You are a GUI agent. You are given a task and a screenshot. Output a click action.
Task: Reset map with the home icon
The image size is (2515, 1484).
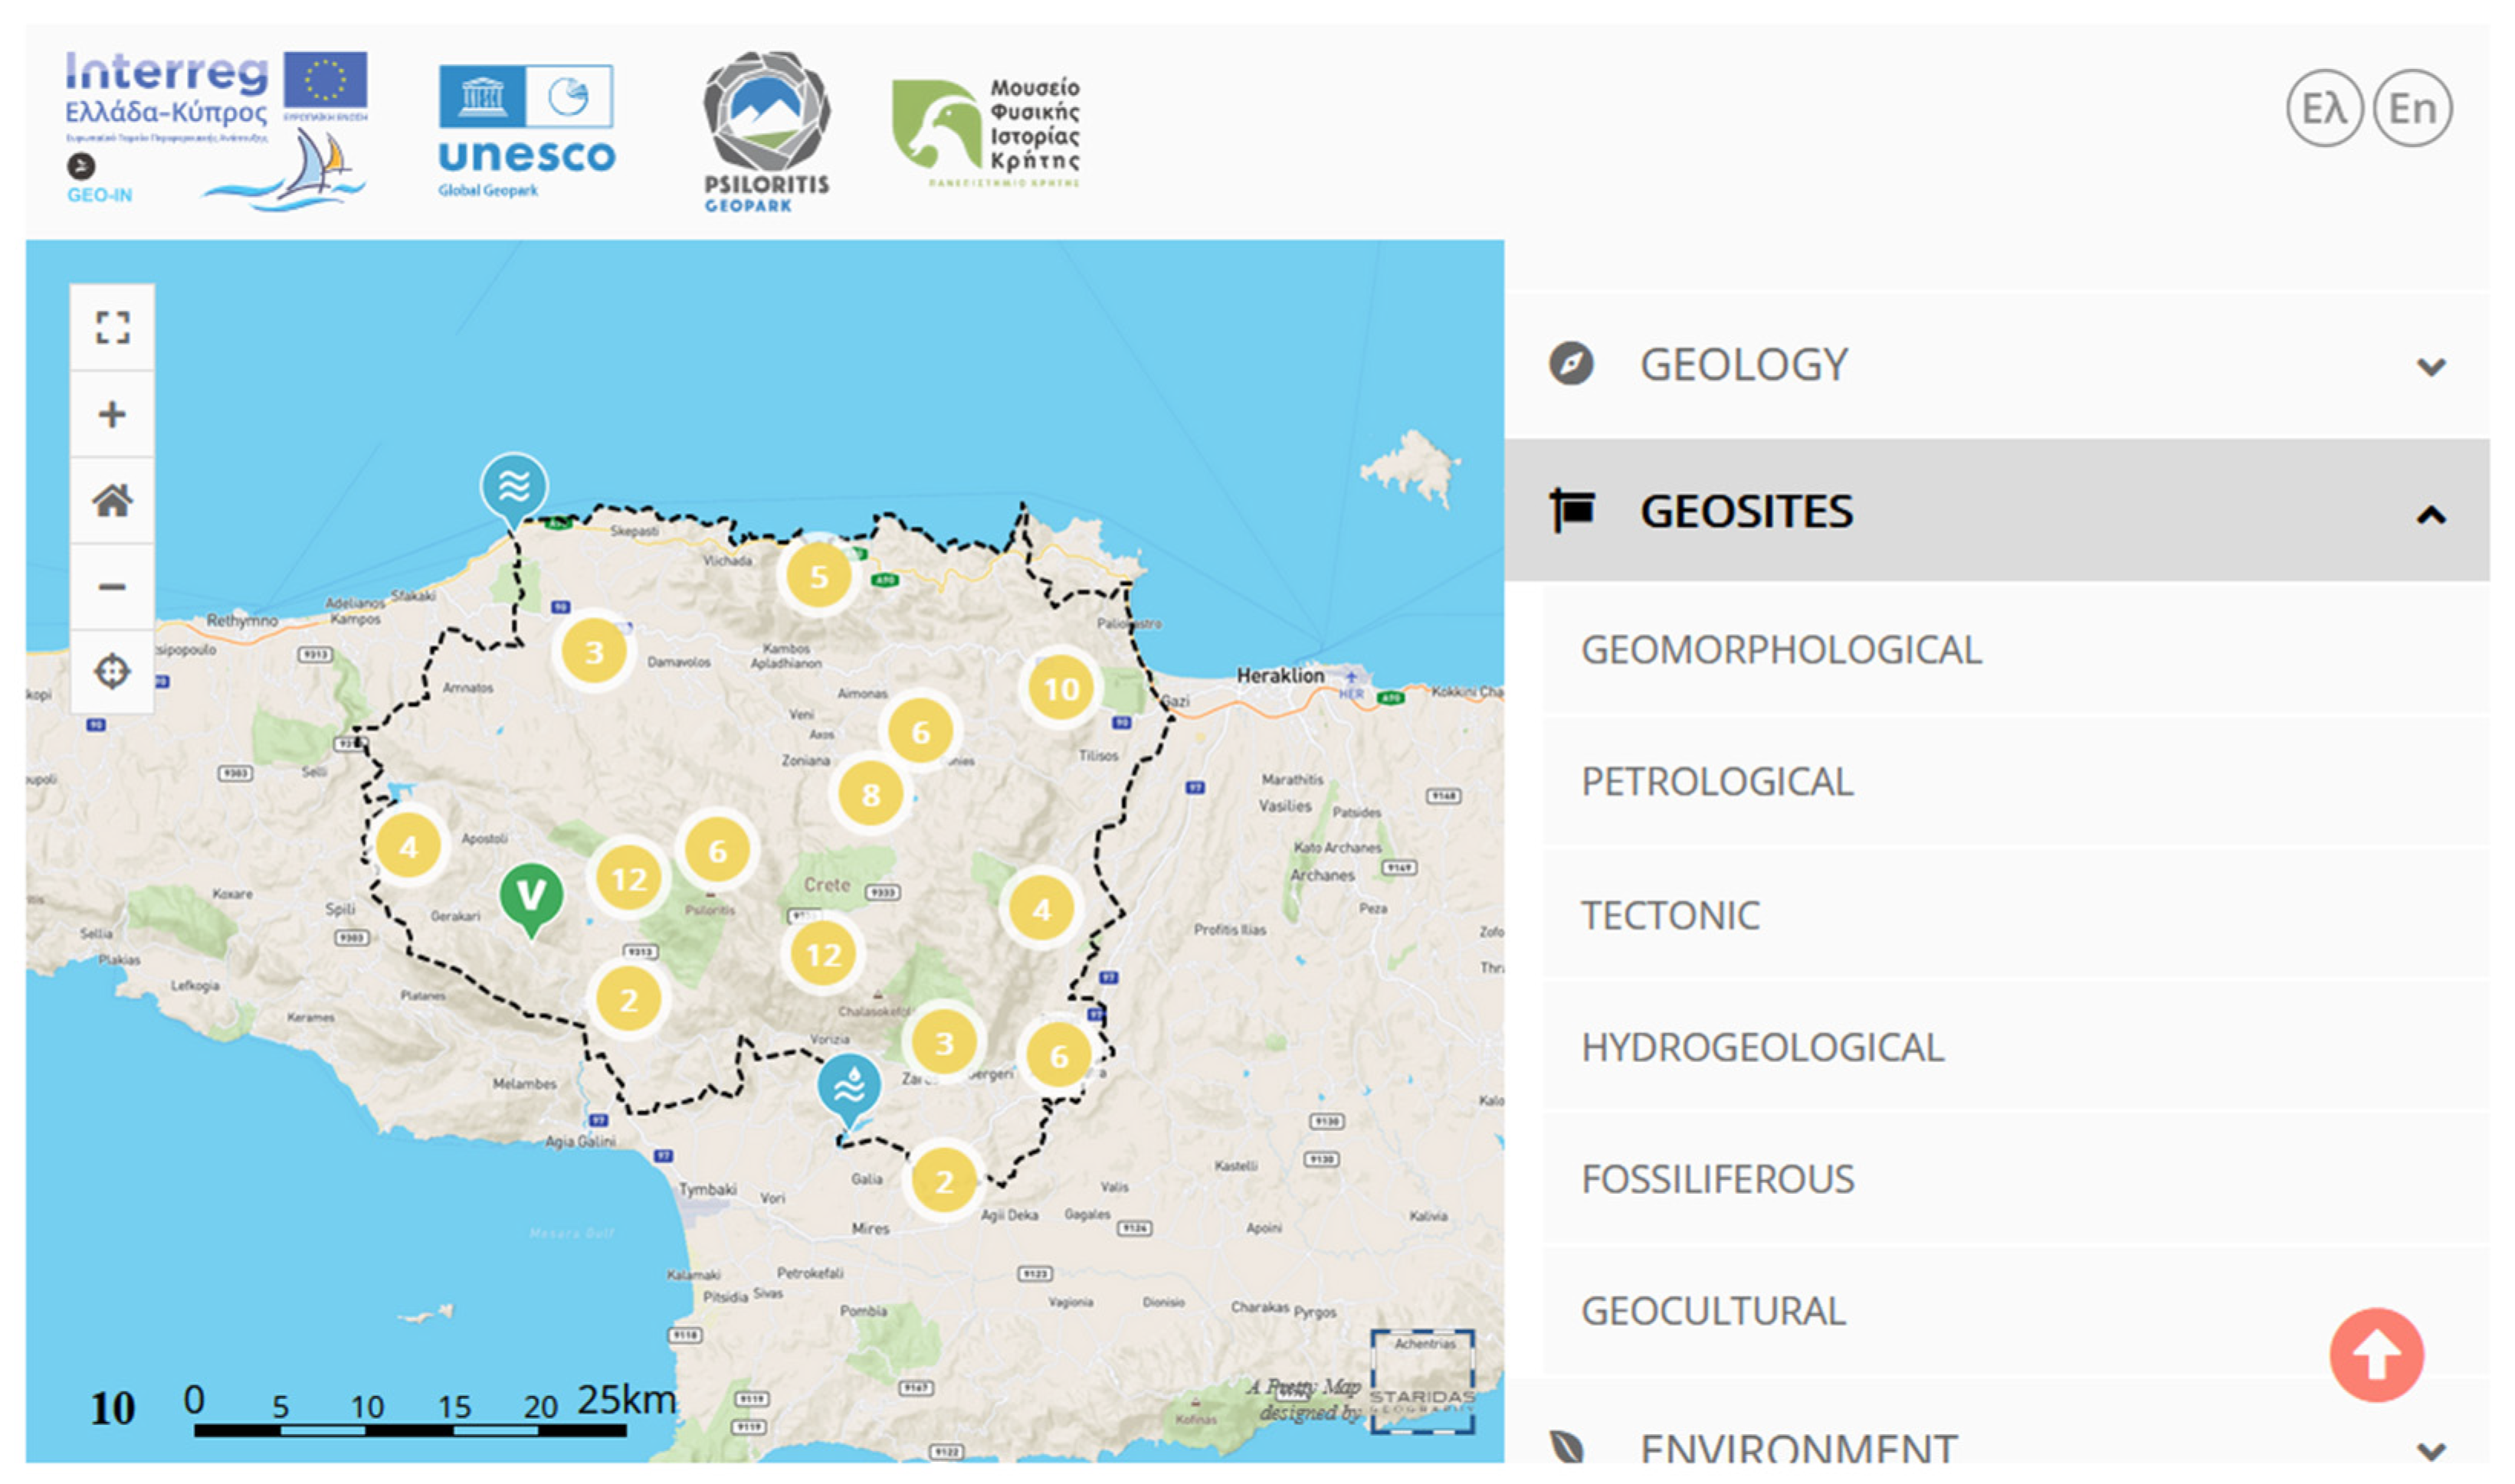click(112, 500)
